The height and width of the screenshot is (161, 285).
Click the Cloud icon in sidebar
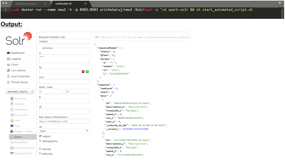(8, 65)
